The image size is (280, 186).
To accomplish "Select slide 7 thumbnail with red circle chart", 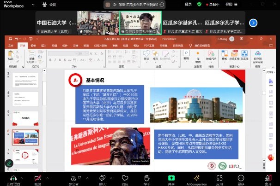I will (x=25, y=157).
